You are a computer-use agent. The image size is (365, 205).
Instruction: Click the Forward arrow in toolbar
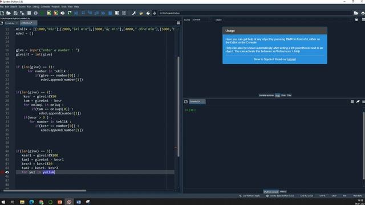pos(154,13)
